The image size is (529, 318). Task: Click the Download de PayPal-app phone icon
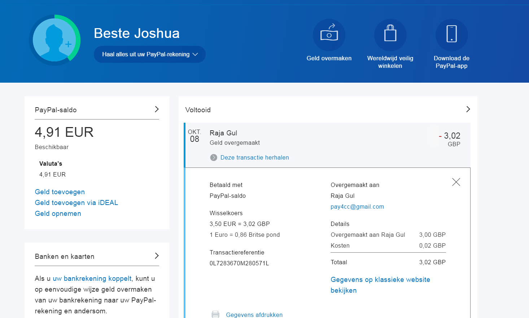coord(452,35)
